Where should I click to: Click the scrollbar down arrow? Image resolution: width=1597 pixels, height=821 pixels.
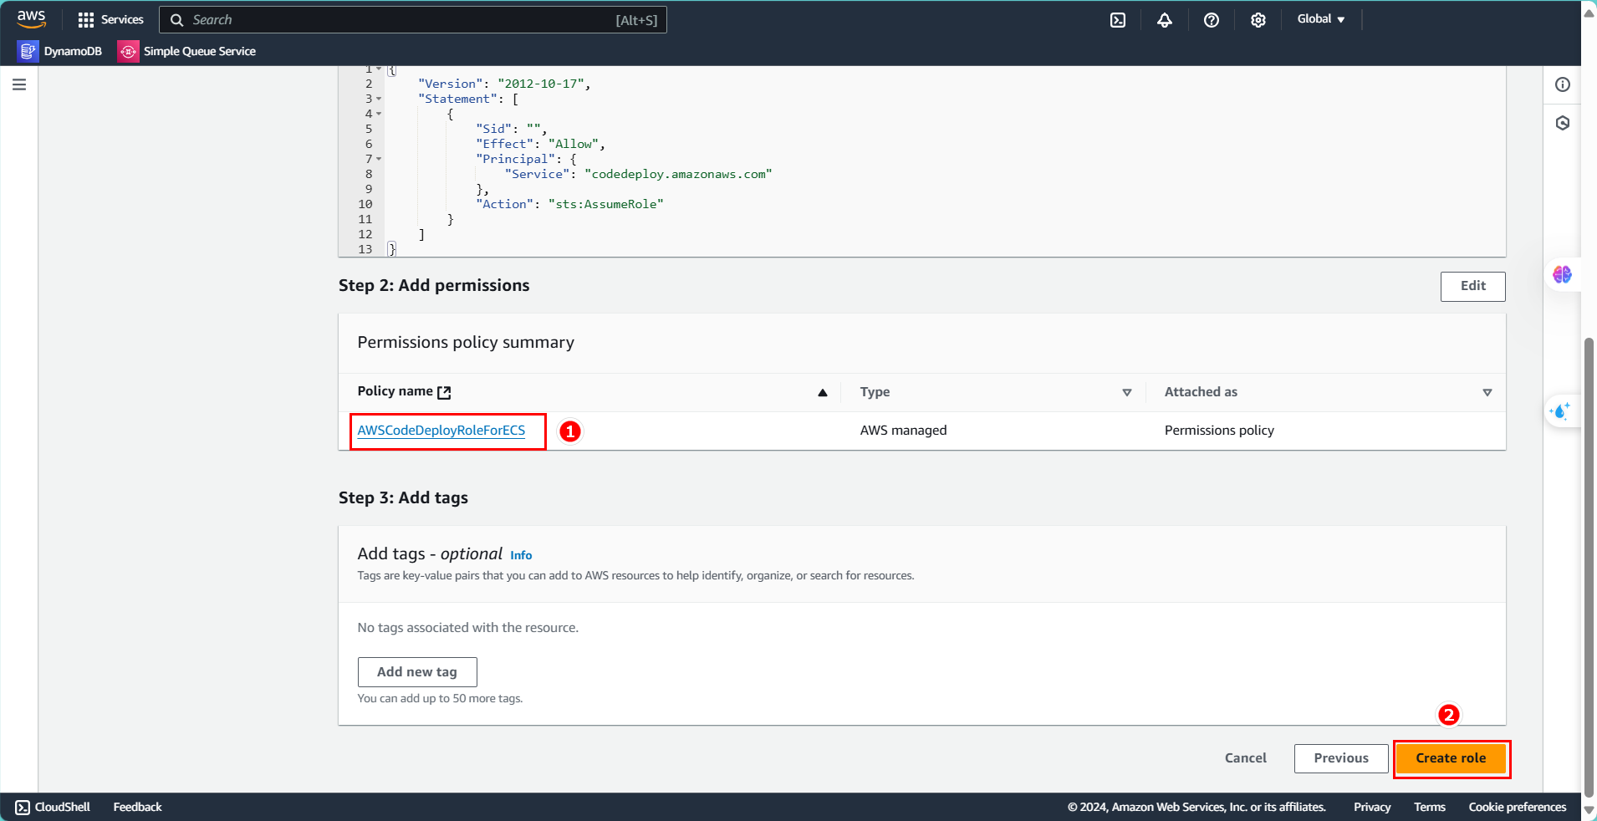(1589, 811)
